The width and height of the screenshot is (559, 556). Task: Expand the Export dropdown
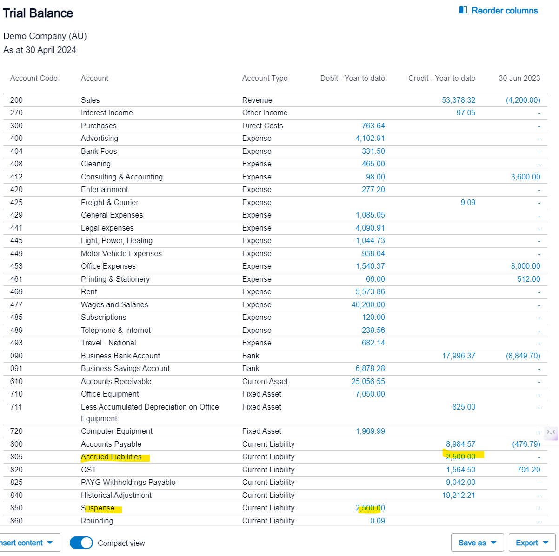(532, 543)
